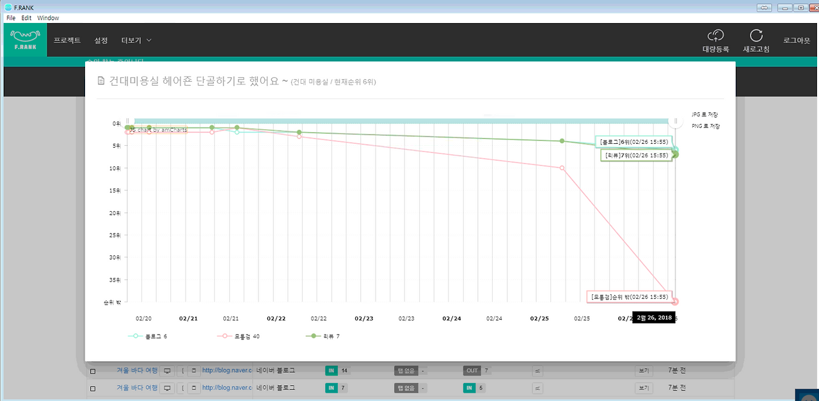Click the chart scrollbar's left grip handle

coord(127,121)
